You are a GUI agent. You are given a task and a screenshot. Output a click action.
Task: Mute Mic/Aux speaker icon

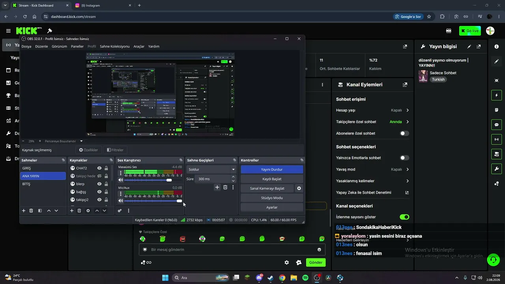coord(121,201)
